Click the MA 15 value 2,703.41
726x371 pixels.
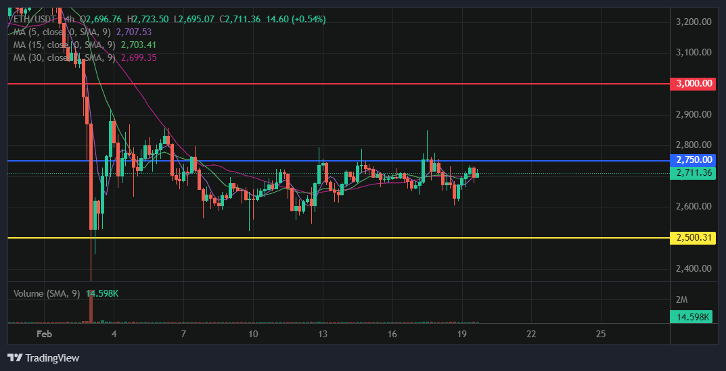click(x=139, y=45)
